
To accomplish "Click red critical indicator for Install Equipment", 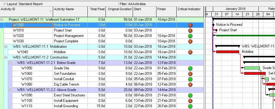I will point(190,101).
